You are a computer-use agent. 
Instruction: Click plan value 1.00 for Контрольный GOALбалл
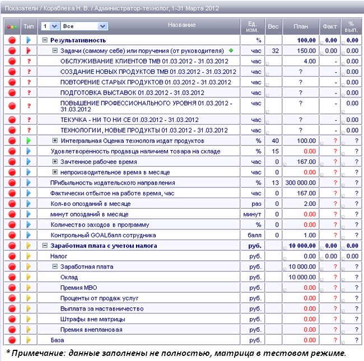tap(310, 235)
